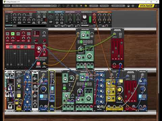The width and height of the screenshot is (162, 121).
Task: Click the upper oscillator ramp output jack
Action: [78, 65]
